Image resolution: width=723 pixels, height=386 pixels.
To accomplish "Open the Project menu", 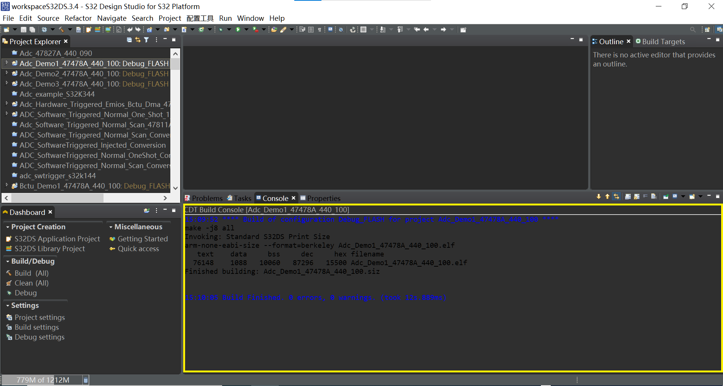I will point(170,18).
